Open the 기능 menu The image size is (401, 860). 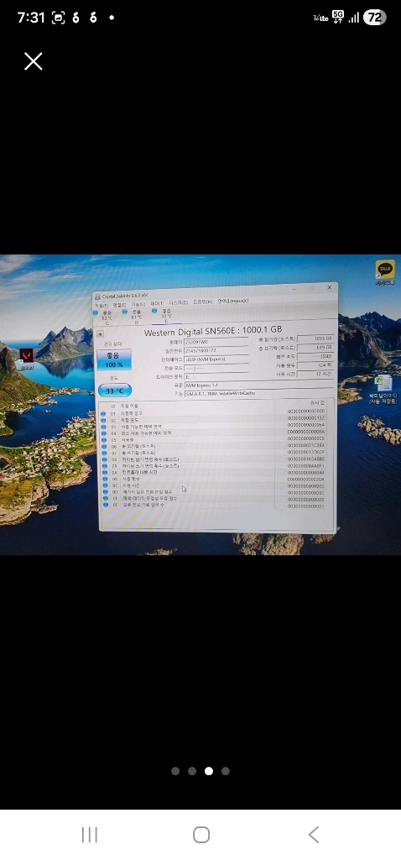tap(138, 304)
